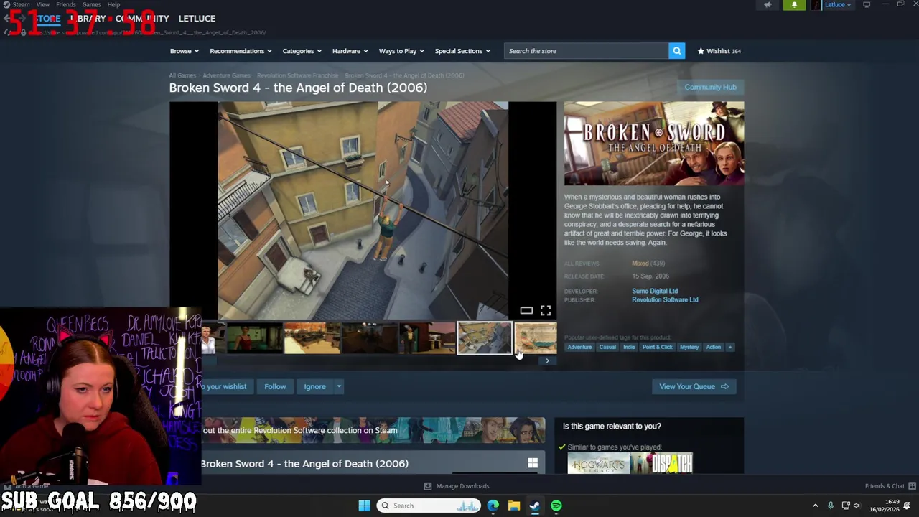Image resolution: width=919 pixels, height=517 pixels.
Task: Click the Steam taskbar icon
Action: [x=535, y=506]
